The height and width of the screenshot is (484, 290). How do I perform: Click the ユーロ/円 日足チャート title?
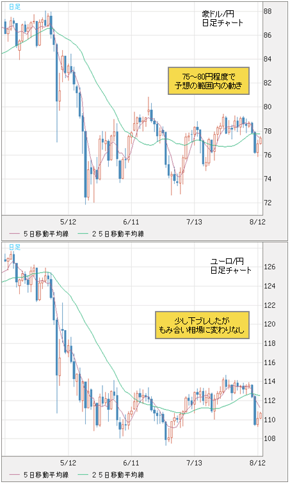(231, 266)
